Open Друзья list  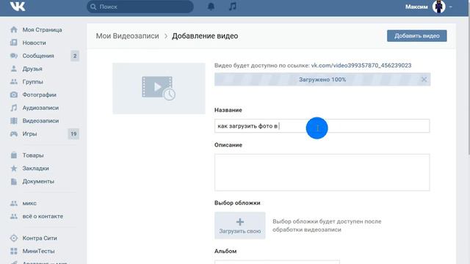pos(32,68)
